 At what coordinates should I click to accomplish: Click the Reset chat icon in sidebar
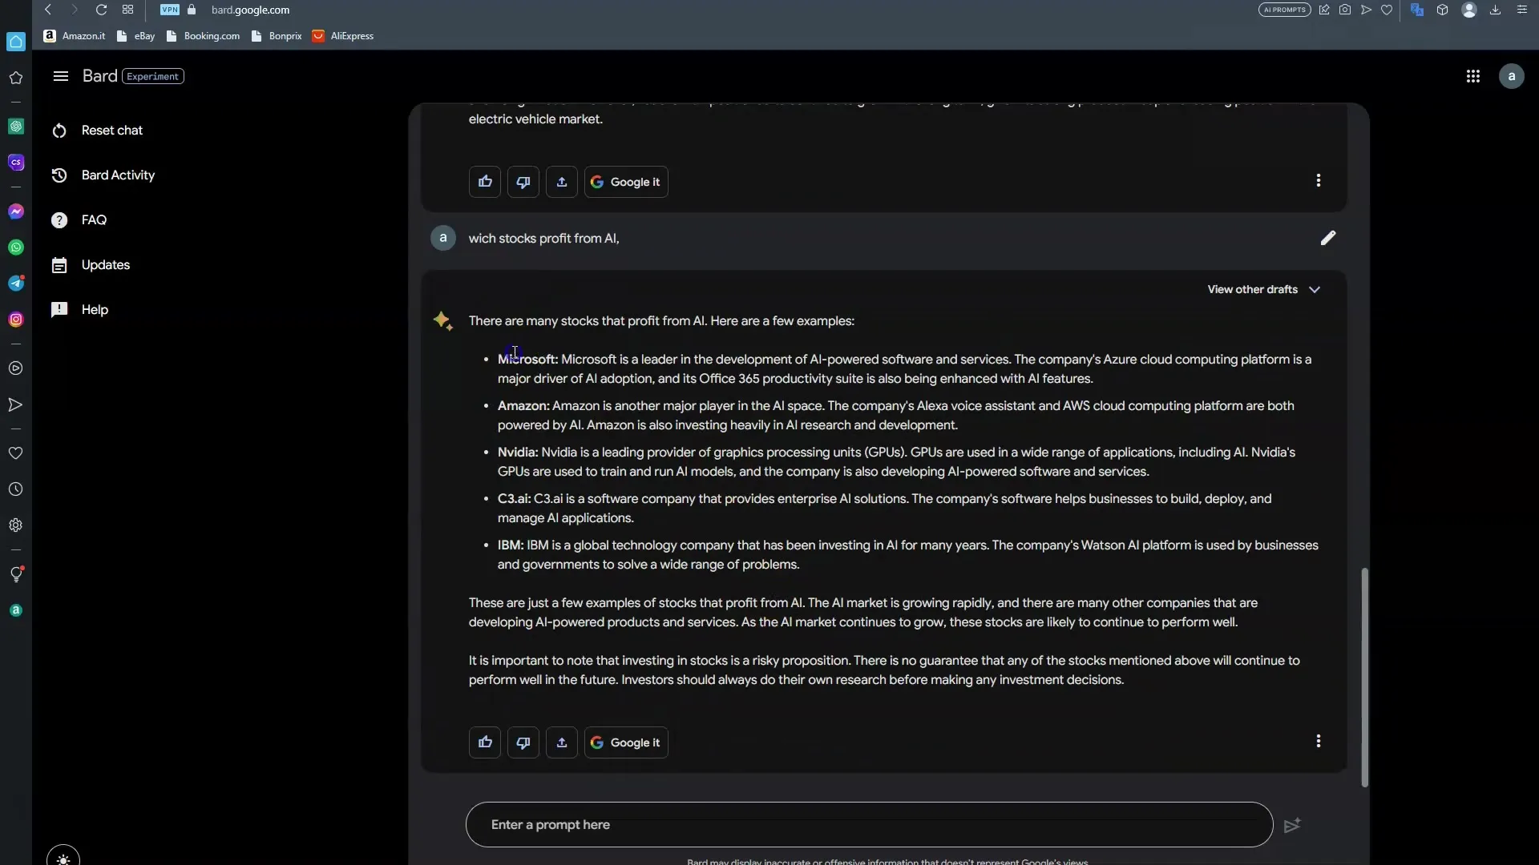pyautogui.click(x=59, y=130)
